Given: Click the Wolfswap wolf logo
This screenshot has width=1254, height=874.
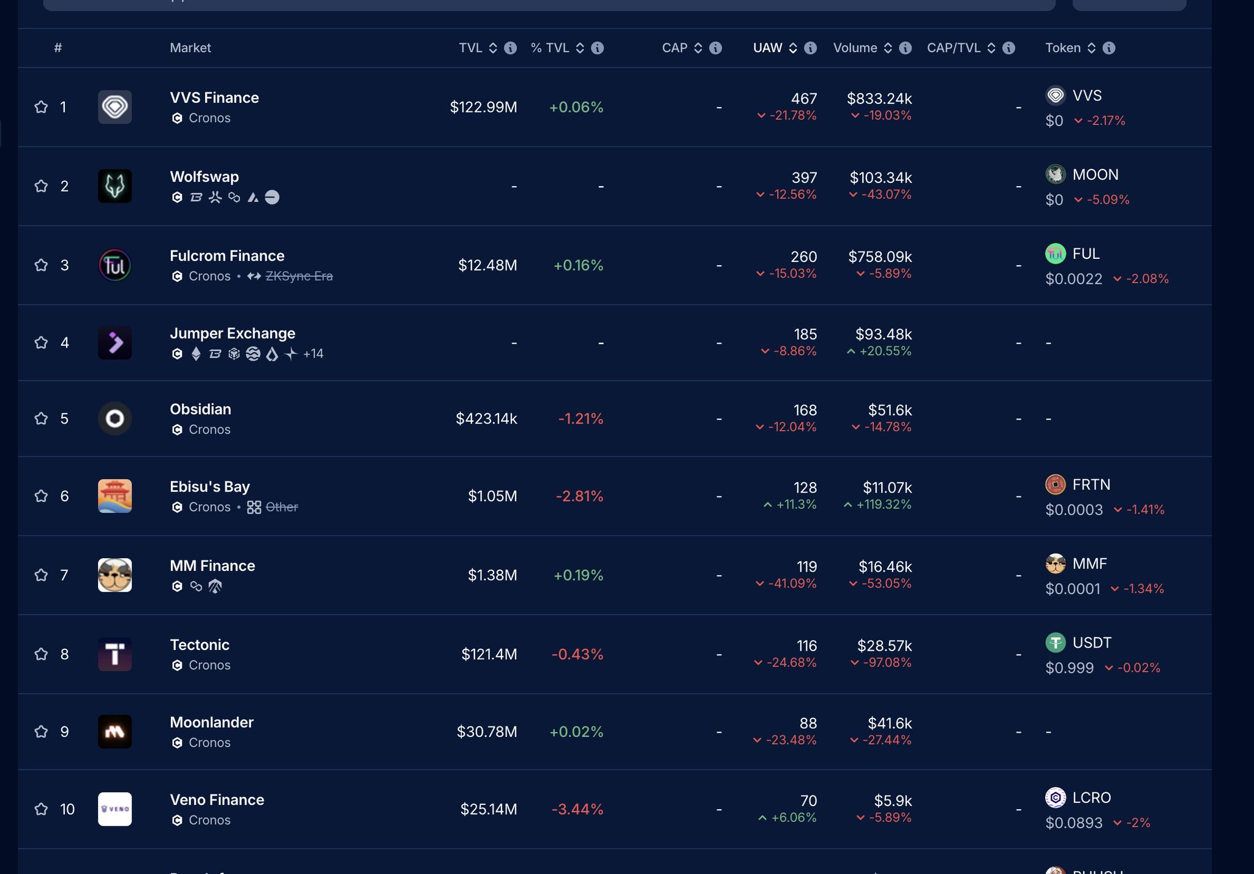Looking at the screenshot, I should [115, 186].
